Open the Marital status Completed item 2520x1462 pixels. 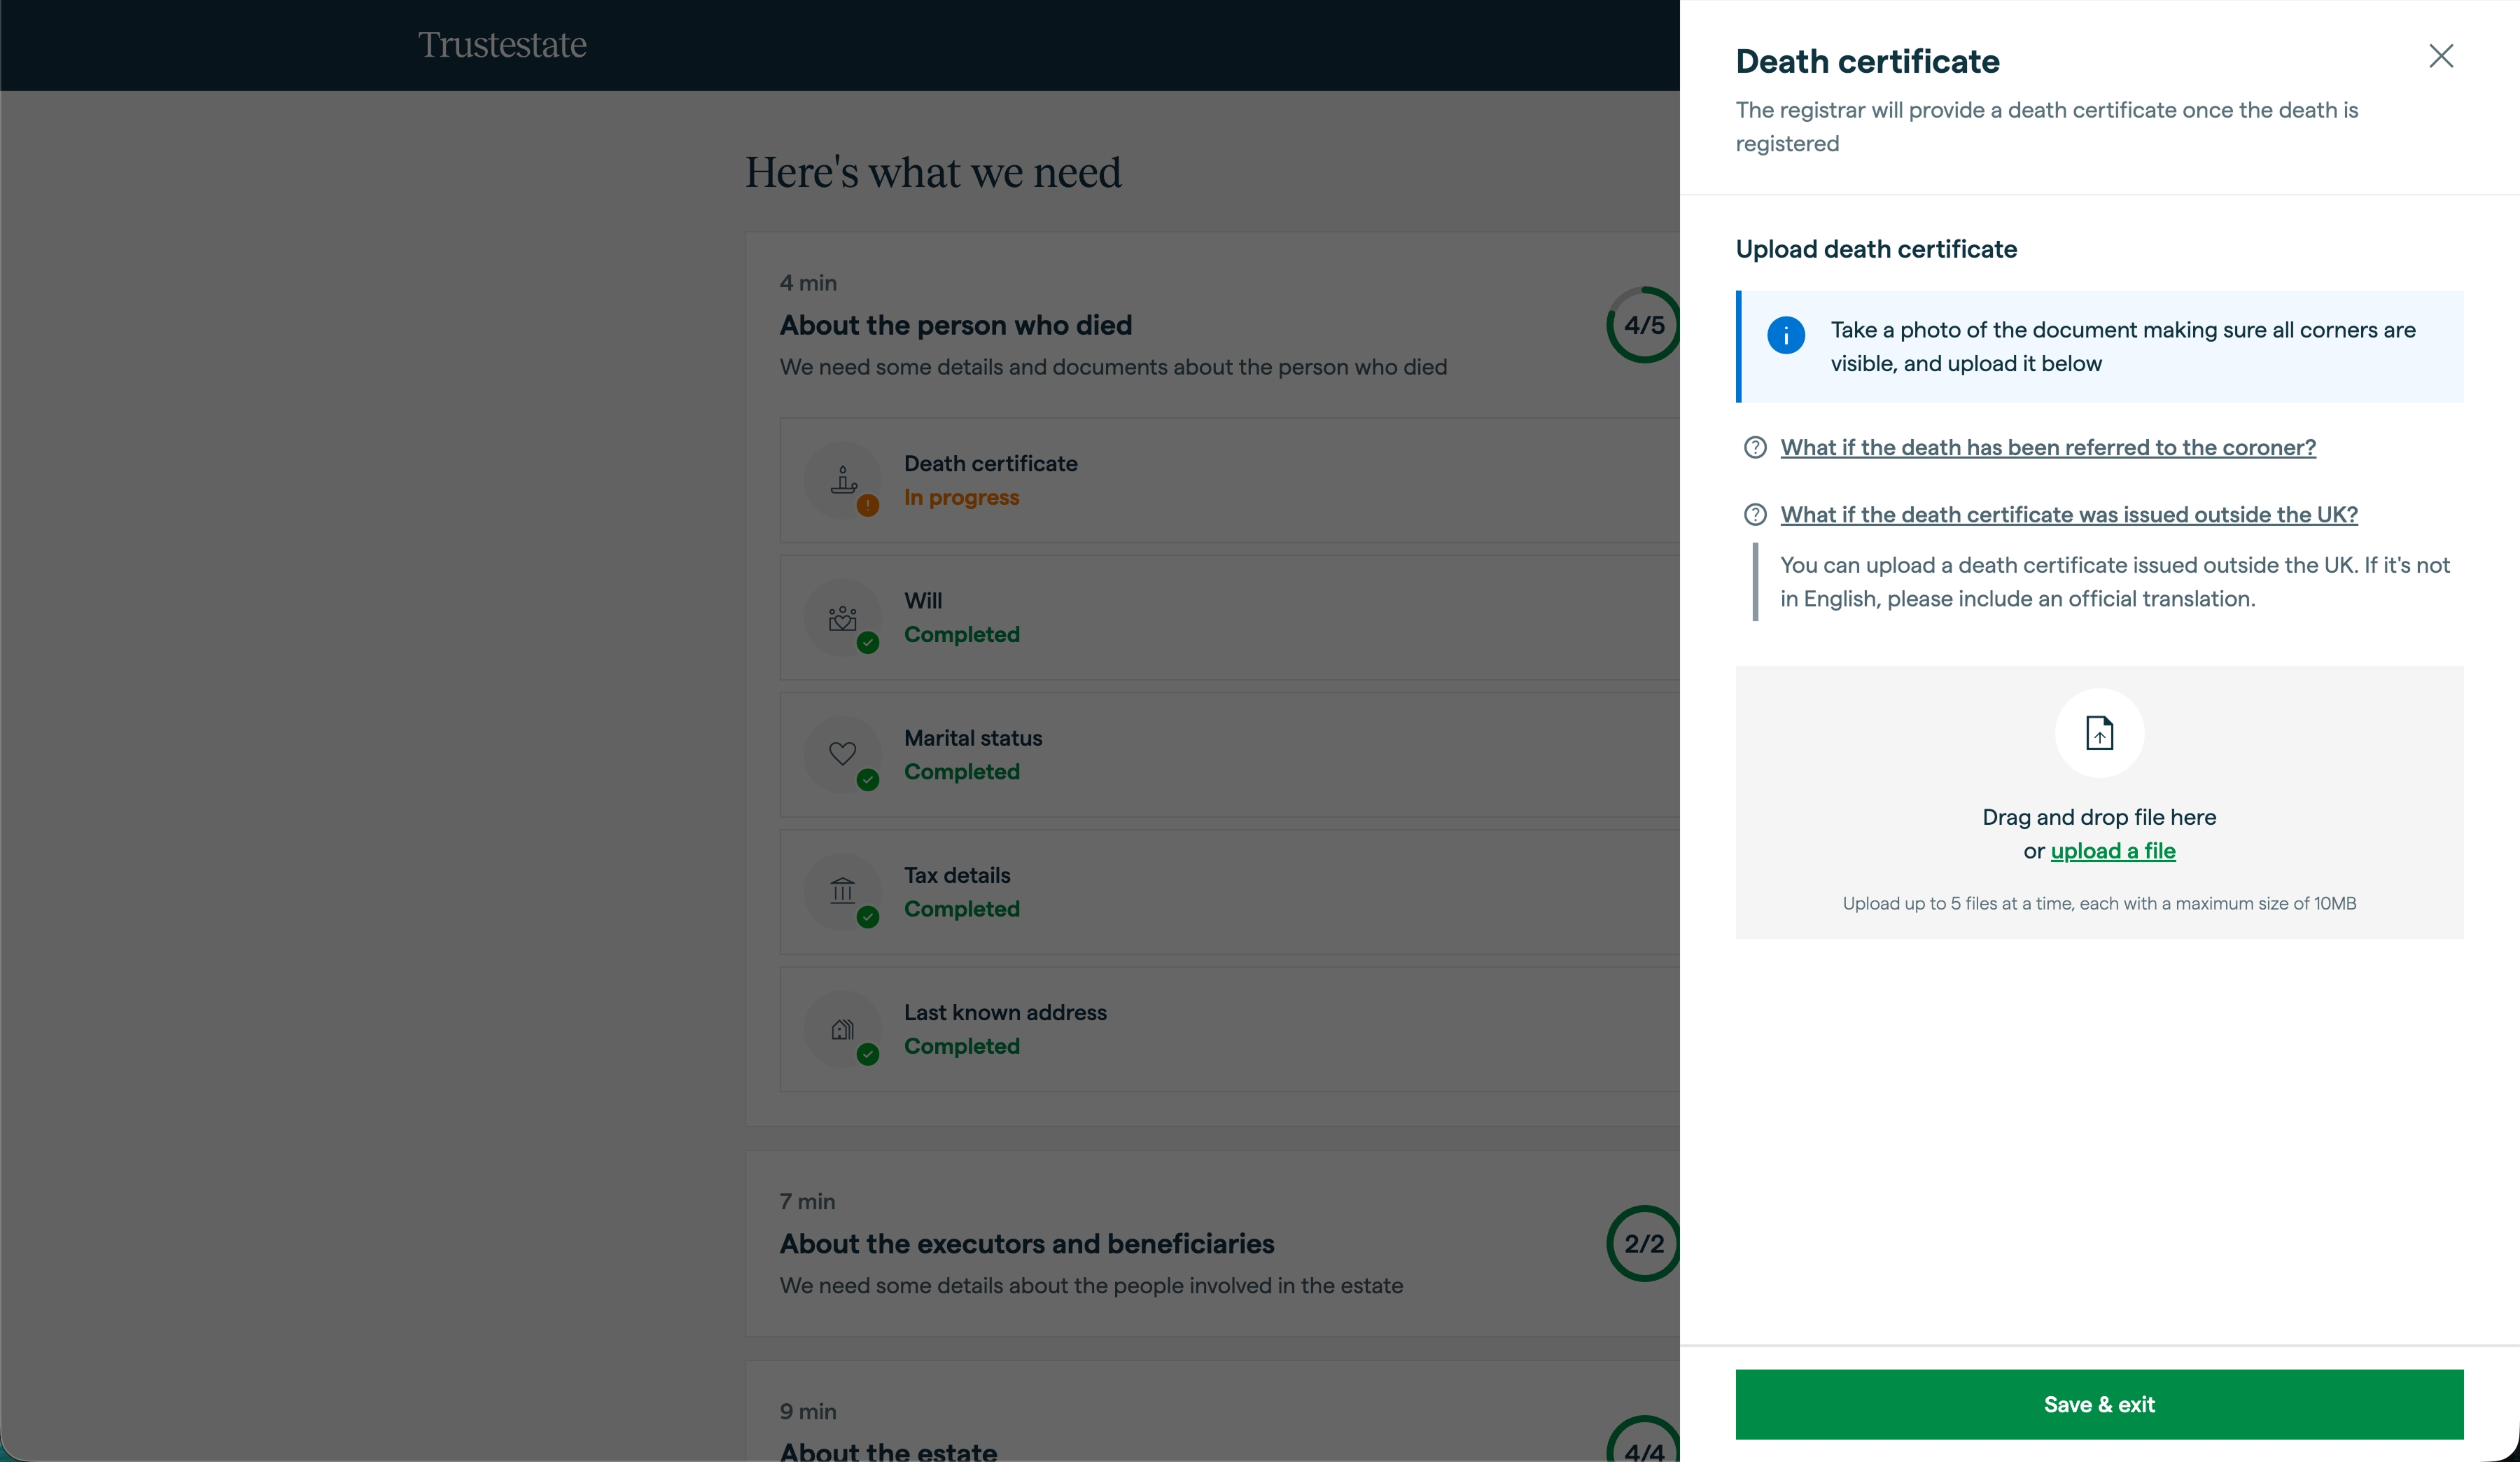tap(1229, 754)
